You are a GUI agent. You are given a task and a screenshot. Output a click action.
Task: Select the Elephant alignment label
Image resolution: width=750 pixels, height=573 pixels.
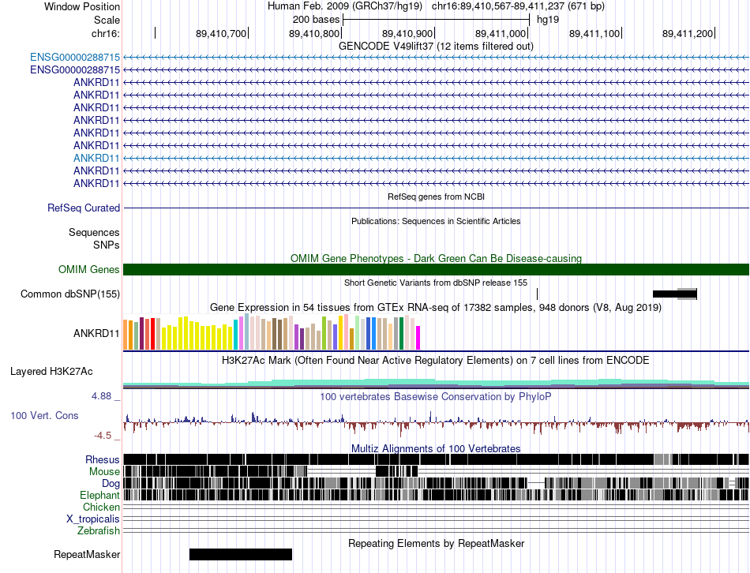point(99,496)
